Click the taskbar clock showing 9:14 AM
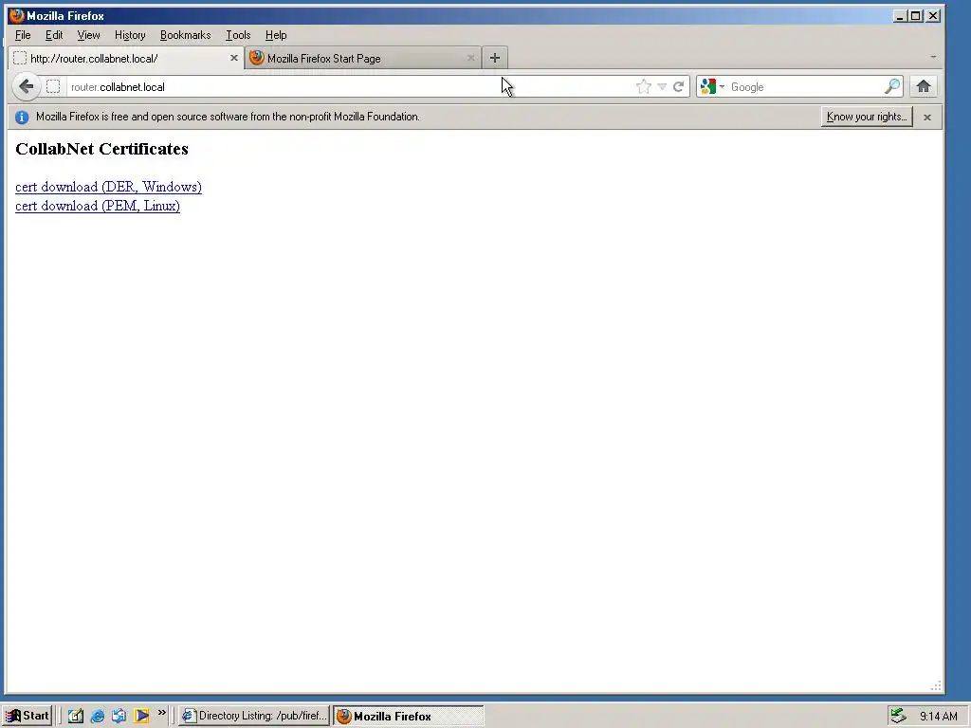The height and width of the screenshot is (728, 971). (x=938, y=717)
